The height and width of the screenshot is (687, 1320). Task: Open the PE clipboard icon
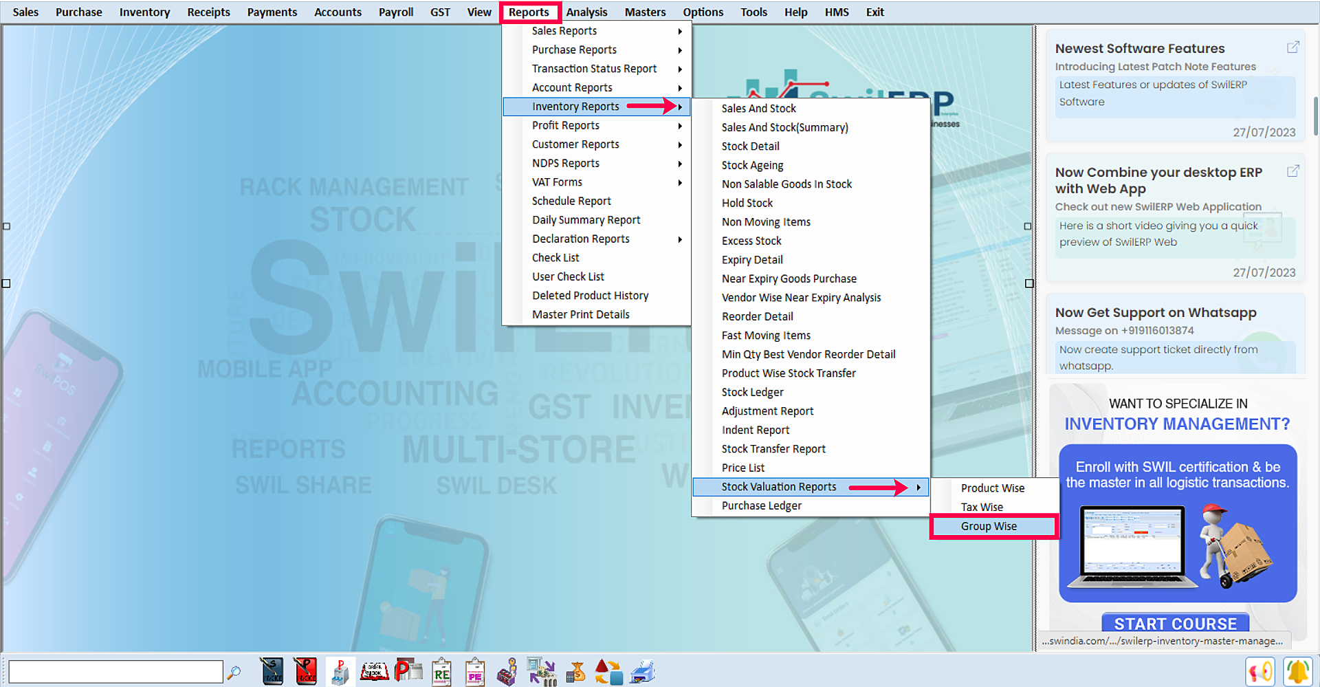point(475,672)
